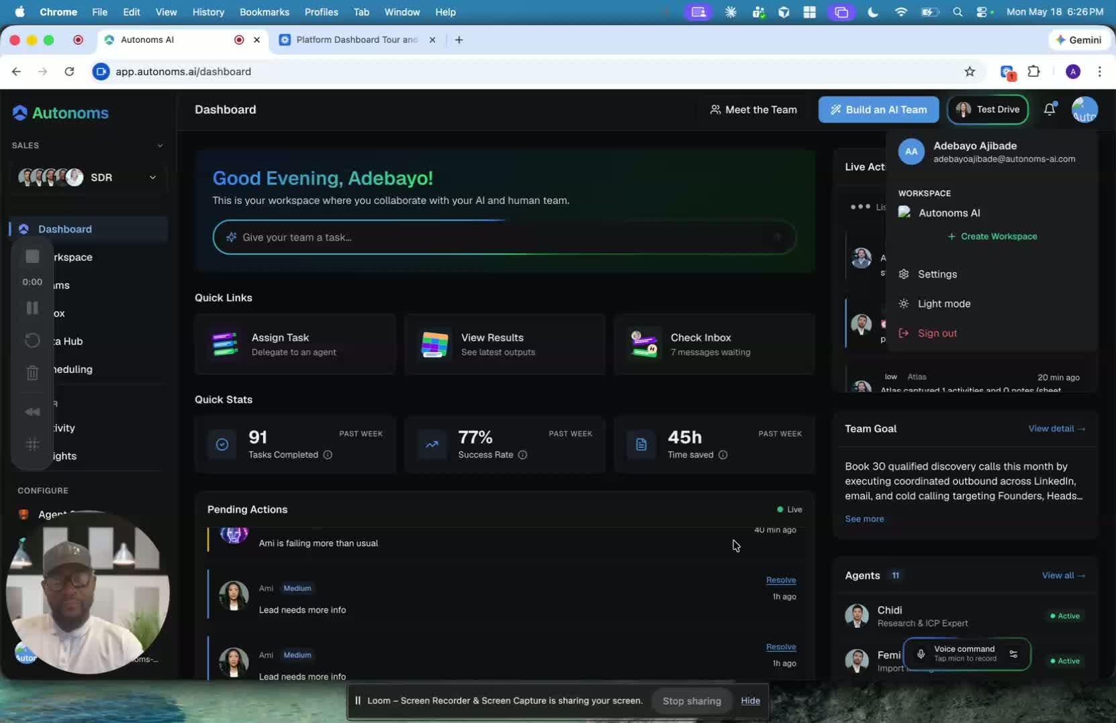This screenshot has height=723, width=1116.
Task: Open macOS Spotlight search in the menu bar
Action: 958,12
